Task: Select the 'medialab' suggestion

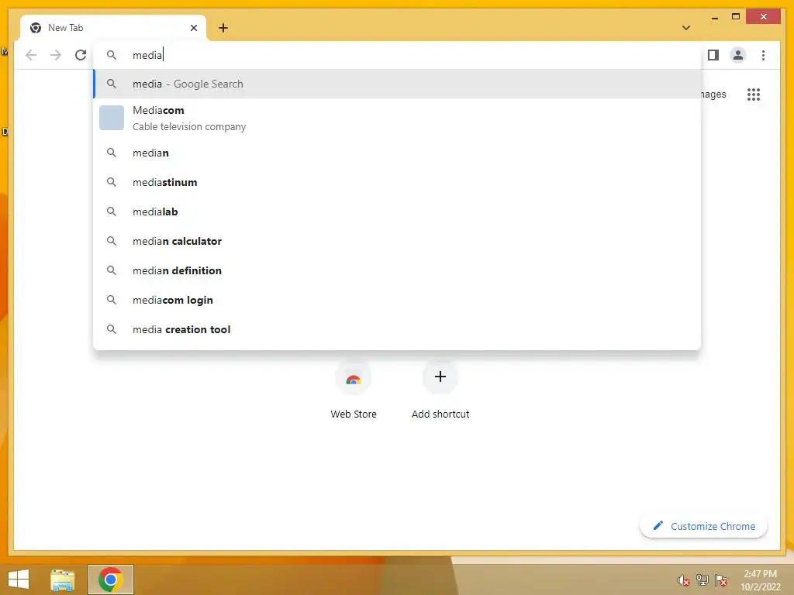Action: point(398,212)
